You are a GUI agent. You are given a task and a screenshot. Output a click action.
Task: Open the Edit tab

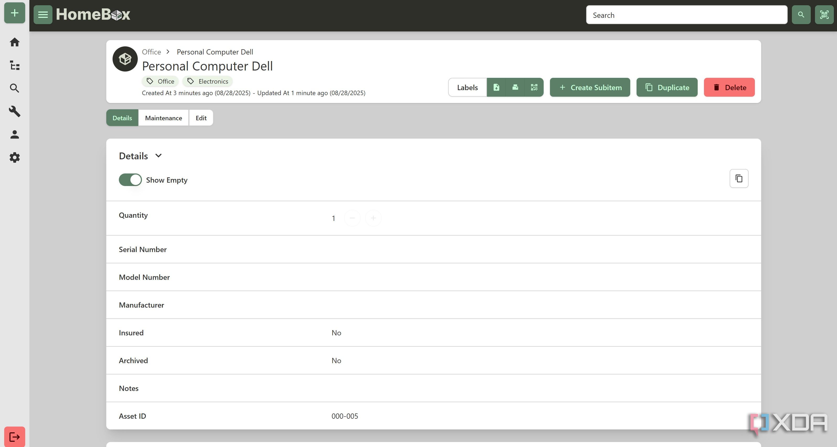pyautogui.click(x=201, y=118)
